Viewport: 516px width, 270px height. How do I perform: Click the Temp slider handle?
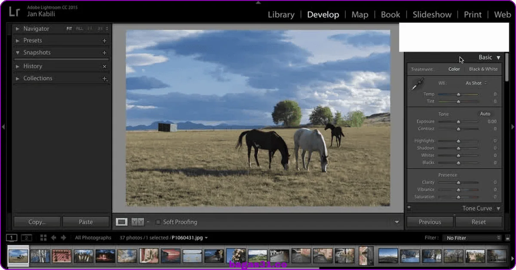(x=458, y=94)
